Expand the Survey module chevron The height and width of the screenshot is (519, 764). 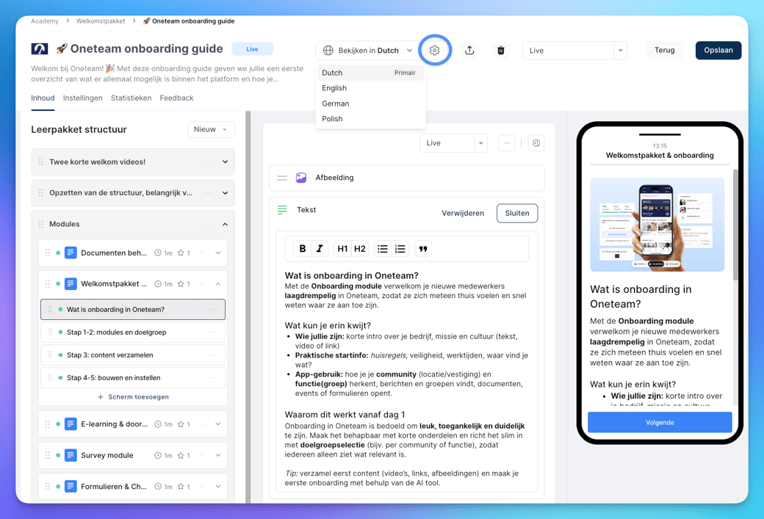coord(217,455)
